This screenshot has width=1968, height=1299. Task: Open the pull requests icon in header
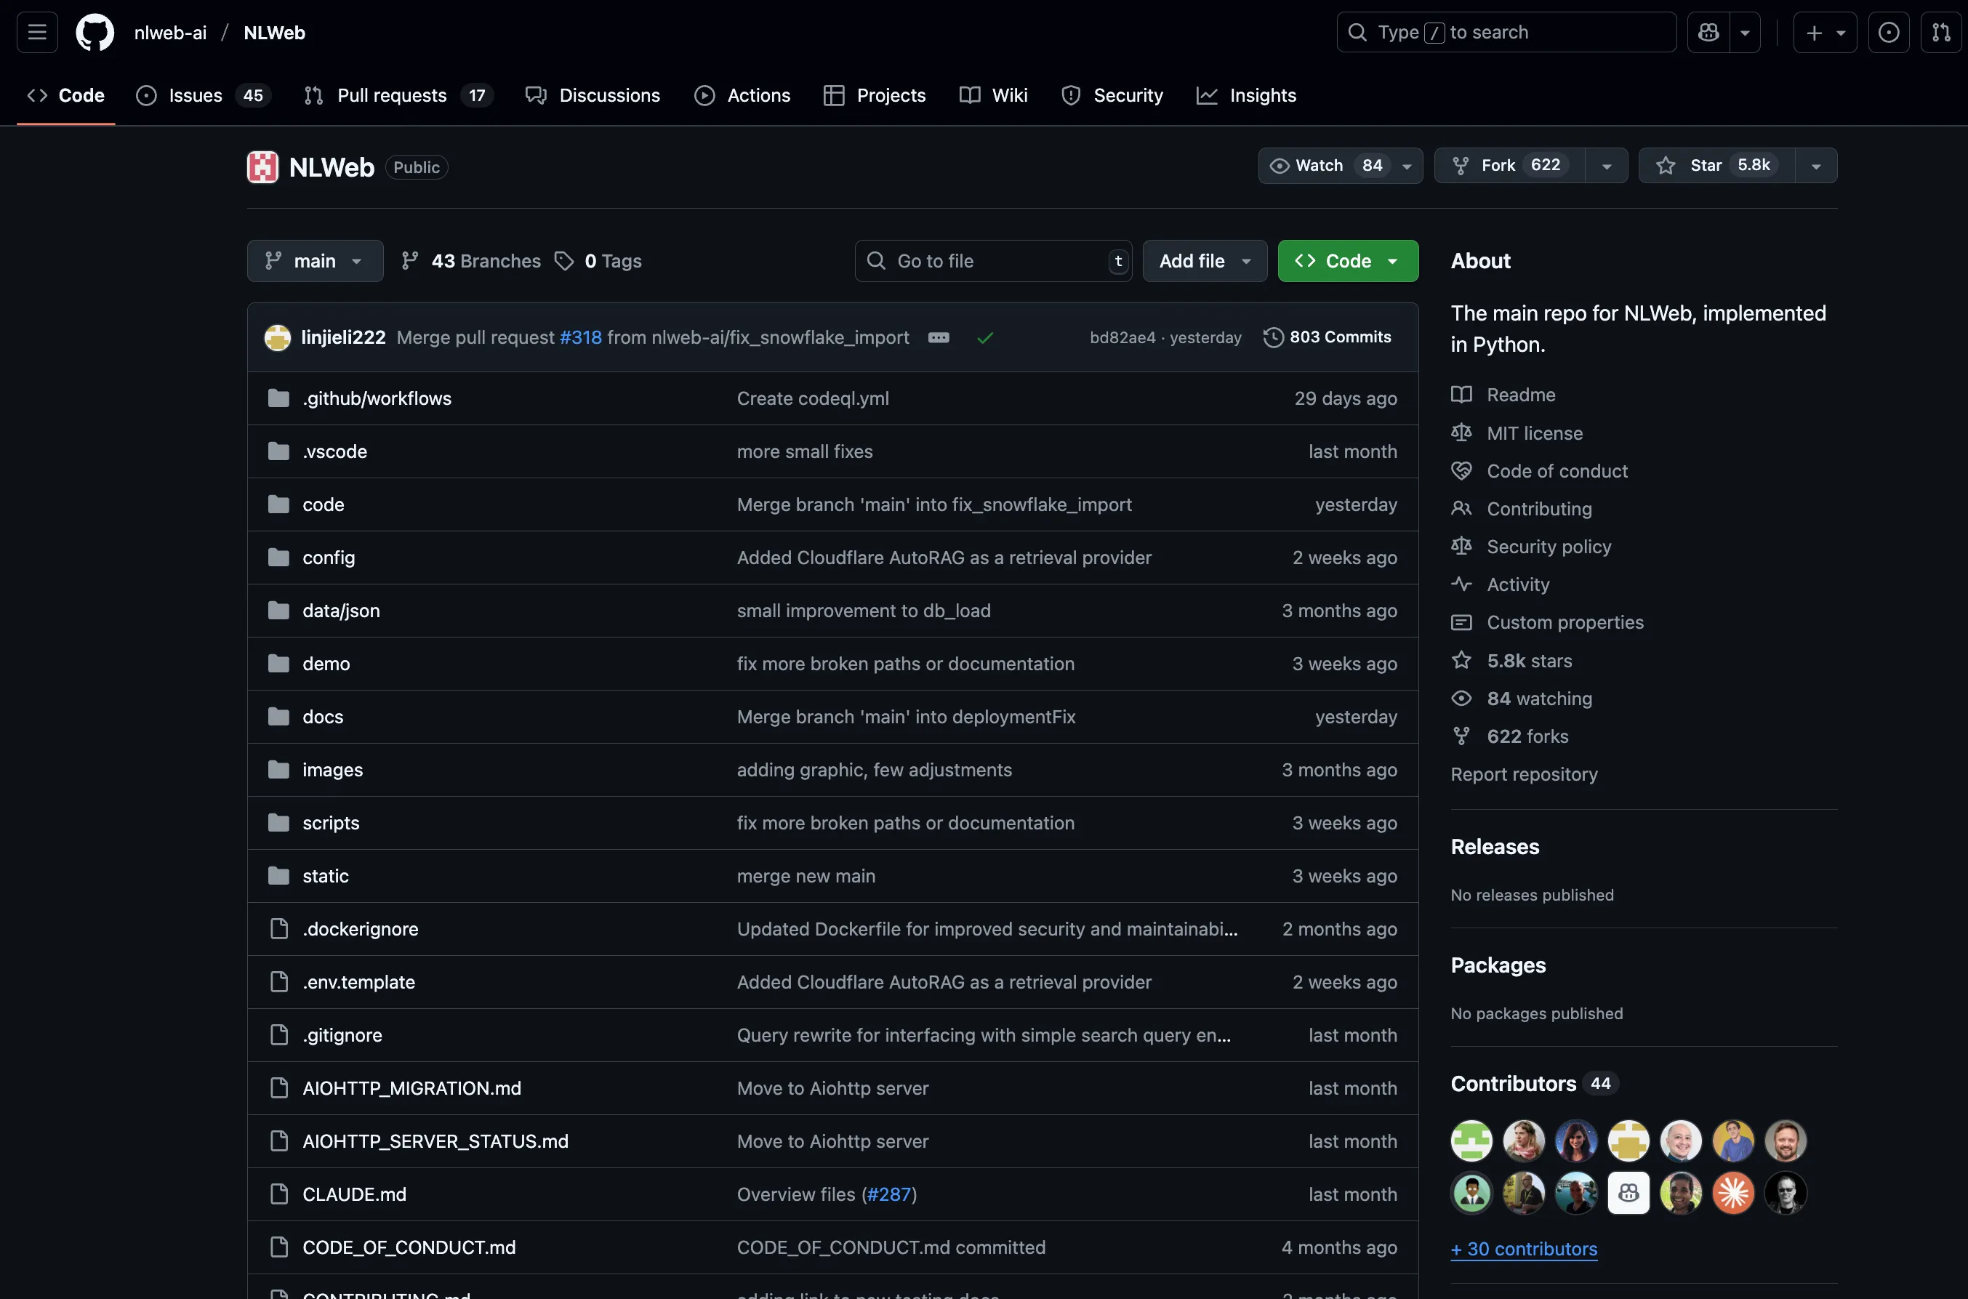(1940, 32)
